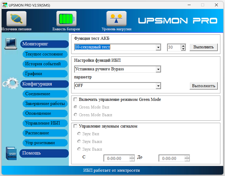Screen dimensions: 225x176
Task: Open the power source icon (Источник питания)
Action: click(x=17, y=19)
